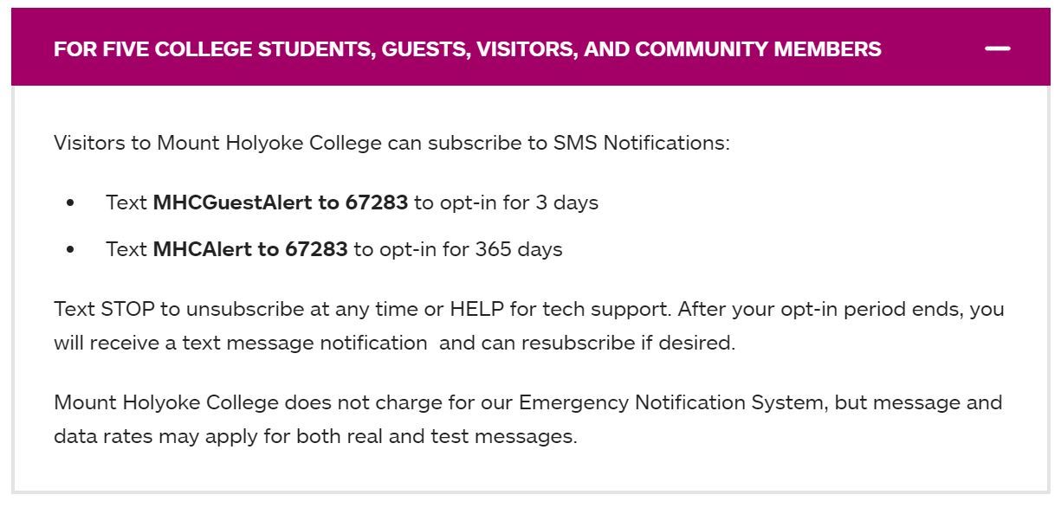Click 67283 in the MHCAlert line
The height and width of the screenshot is (514, 1061).
click(316, 249)
